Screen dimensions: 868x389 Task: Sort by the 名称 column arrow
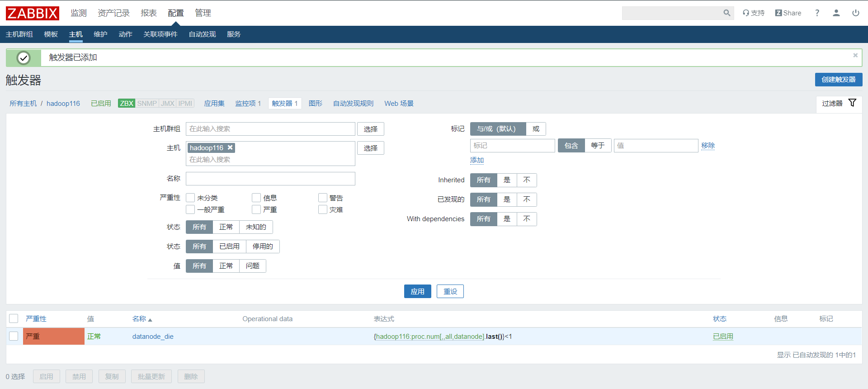[x=150, y=320]
